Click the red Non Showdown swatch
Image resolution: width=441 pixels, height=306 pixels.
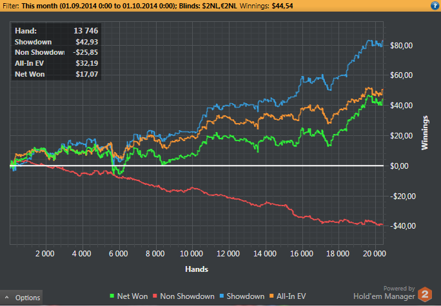coord(155,296)
